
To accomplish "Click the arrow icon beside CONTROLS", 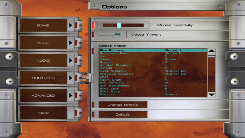I will click(71, 78).
